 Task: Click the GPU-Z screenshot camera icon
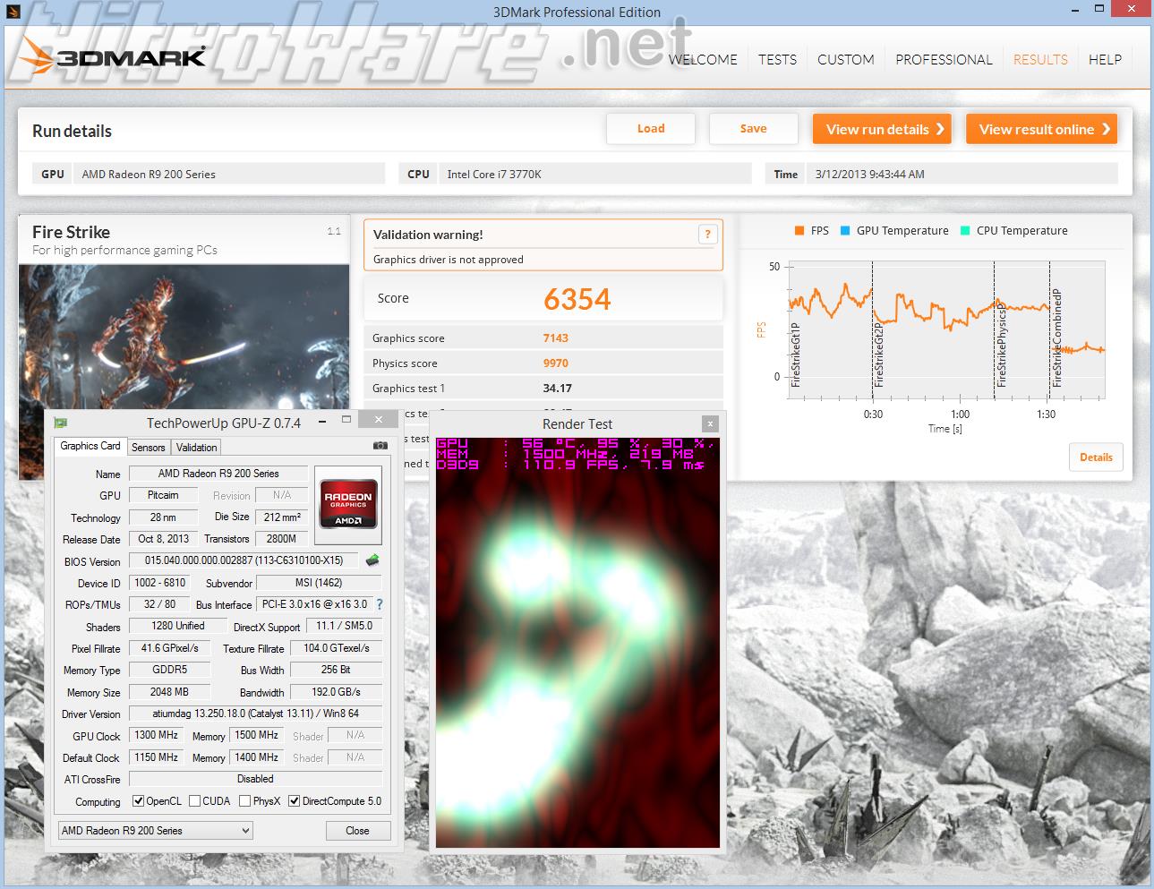(x=380, y=445)
